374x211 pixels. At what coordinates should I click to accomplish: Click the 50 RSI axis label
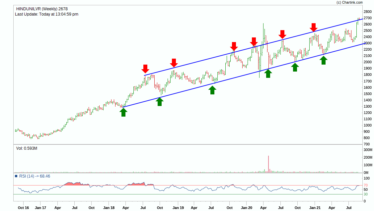point(365,189)
